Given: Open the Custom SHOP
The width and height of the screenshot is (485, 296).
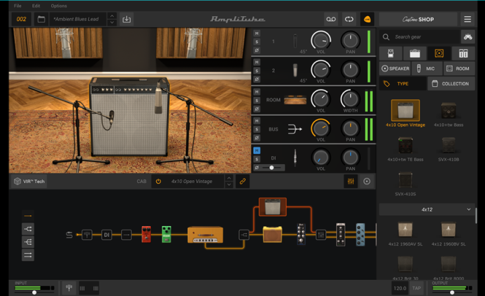Looking at the screenshot, I should click(418, 19).
